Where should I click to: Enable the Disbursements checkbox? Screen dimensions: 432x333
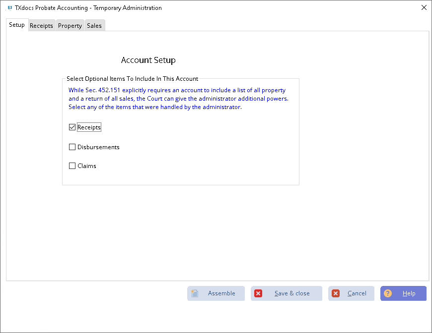click(x=72, y=147)
